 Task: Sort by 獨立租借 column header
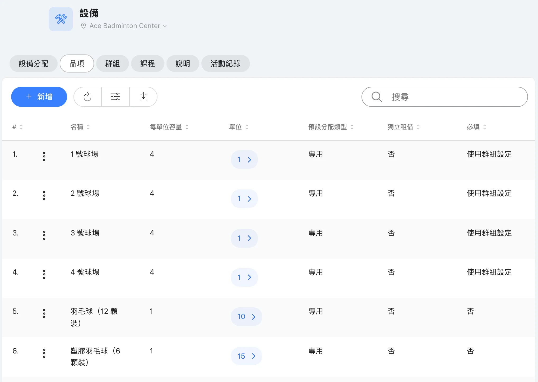point(403,127)
